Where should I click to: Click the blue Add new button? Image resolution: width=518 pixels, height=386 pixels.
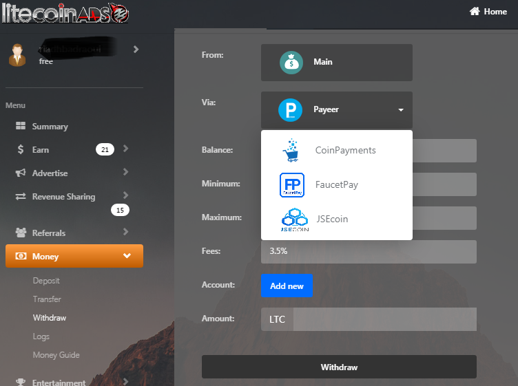(x=287, y=286)
